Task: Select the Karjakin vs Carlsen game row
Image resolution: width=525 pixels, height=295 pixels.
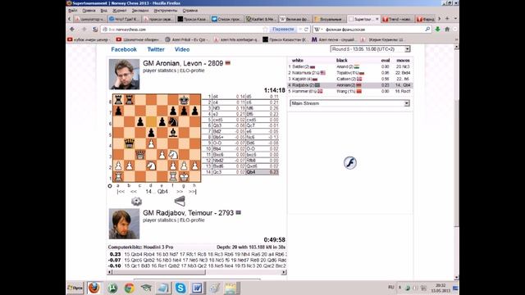Action: point(350,79)
